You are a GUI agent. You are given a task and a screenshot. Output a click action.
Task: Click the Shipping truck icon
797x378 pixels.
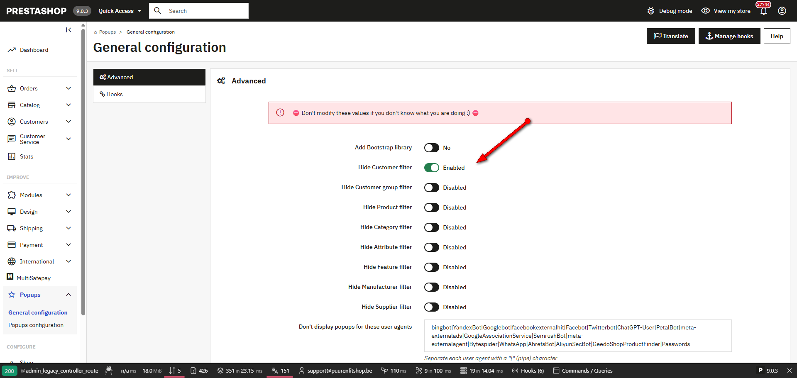(12, 228)
